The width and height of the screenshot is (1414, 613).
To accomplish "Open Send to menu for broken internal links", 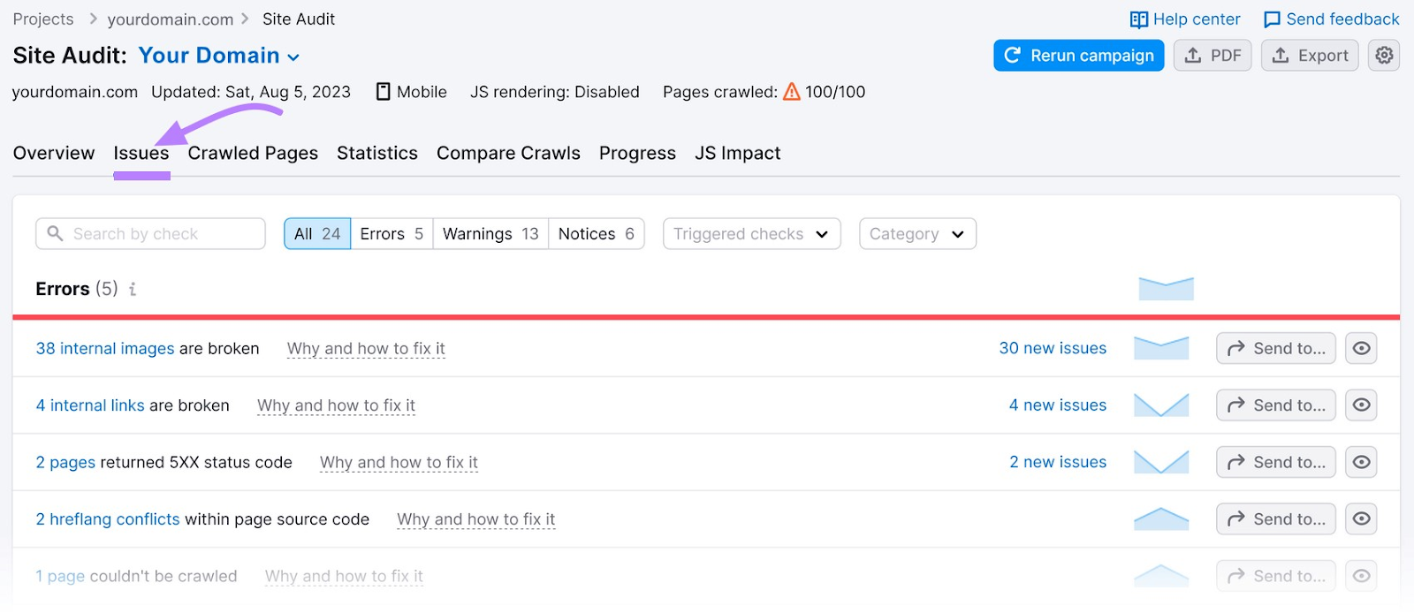I will (1275, 405).
